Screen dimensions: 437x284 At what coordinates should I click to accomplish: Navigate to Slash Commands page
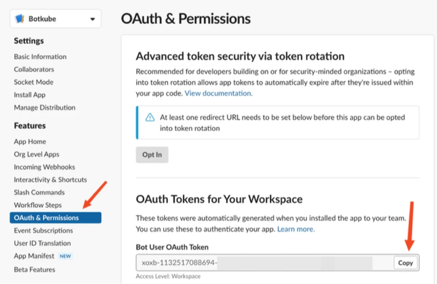point(39,192)
